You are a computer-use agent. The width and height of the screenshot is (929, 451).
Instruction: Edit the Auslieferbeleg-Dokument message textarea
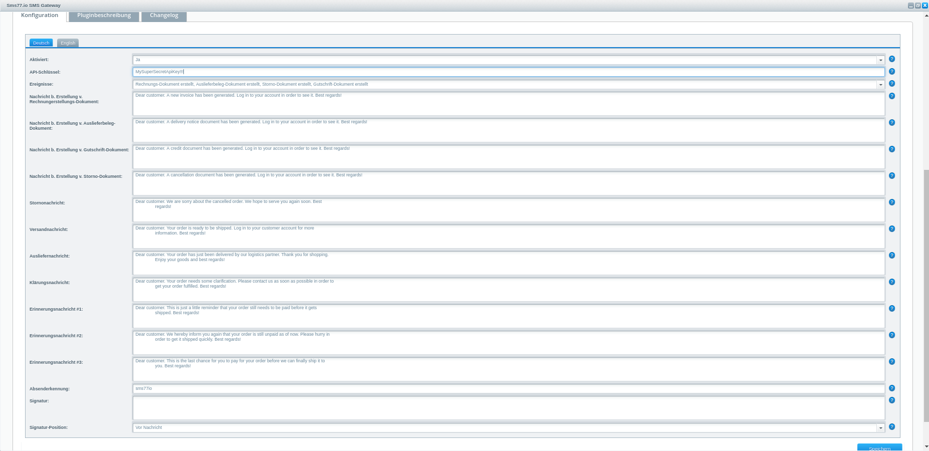[509, 130]
